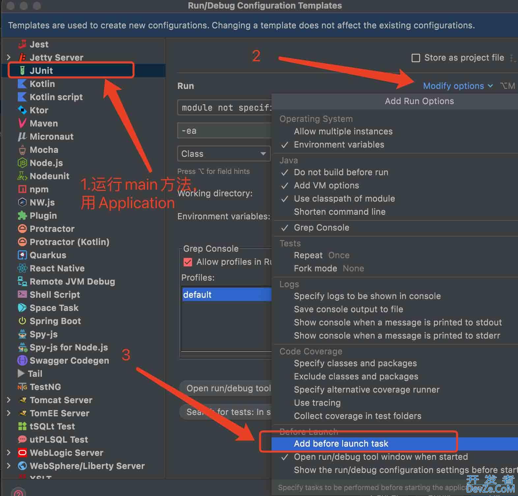Click the Kotlin script icon
This screenshot has height=496, width=518.
[x=22, y=97]
